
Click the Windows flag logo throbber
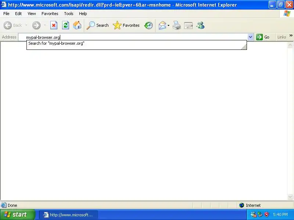[287, 14]
